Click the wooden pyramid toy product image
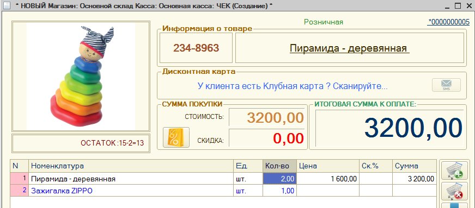This screenshot has width=475, height=208. 81,77
